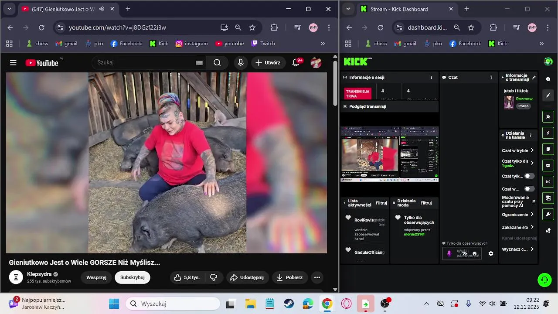Bookmark YouTube page with star icon

252,27
